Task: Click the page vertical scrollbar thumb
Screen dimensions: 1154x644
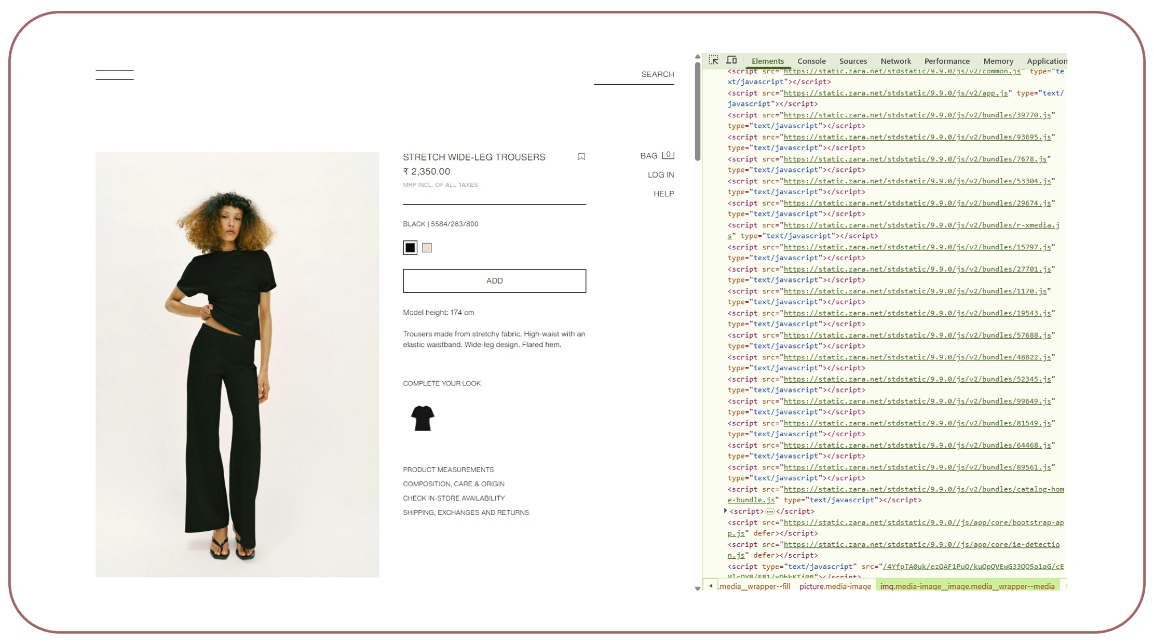Action: pyautogui.click(x=698, y=112)
